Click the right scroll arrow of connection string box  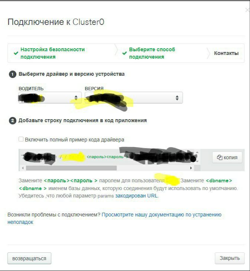(191, 168)
